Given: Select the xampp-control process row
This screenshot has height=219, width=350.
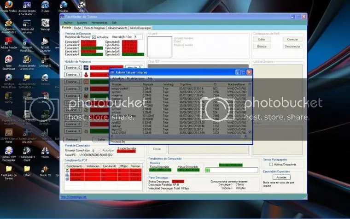Looking at the screenshot, I should click(179, 89).
